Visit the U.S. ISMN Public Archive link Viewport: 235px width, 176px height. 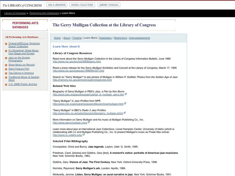click(23, 84)
